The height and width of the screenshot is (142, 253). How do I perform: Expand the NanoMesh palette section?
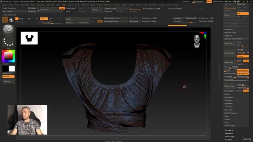pos(229,133)
